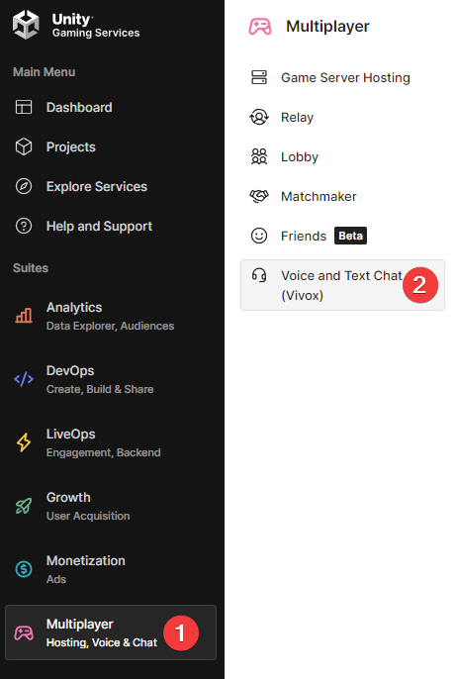Click the DevOps code brackets icon
Image resolution: width=456 pixels, height=679 pixels.
tap(24, 379)
